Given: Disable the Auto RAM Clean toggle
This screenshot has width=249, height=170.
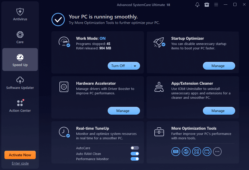Looking at the screenshot, I should click(135, 154).
